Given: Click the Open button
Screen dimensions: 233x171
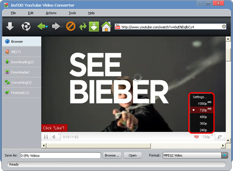Looking at the screenshot, I should pyautogui.click(x=132, y=156).
